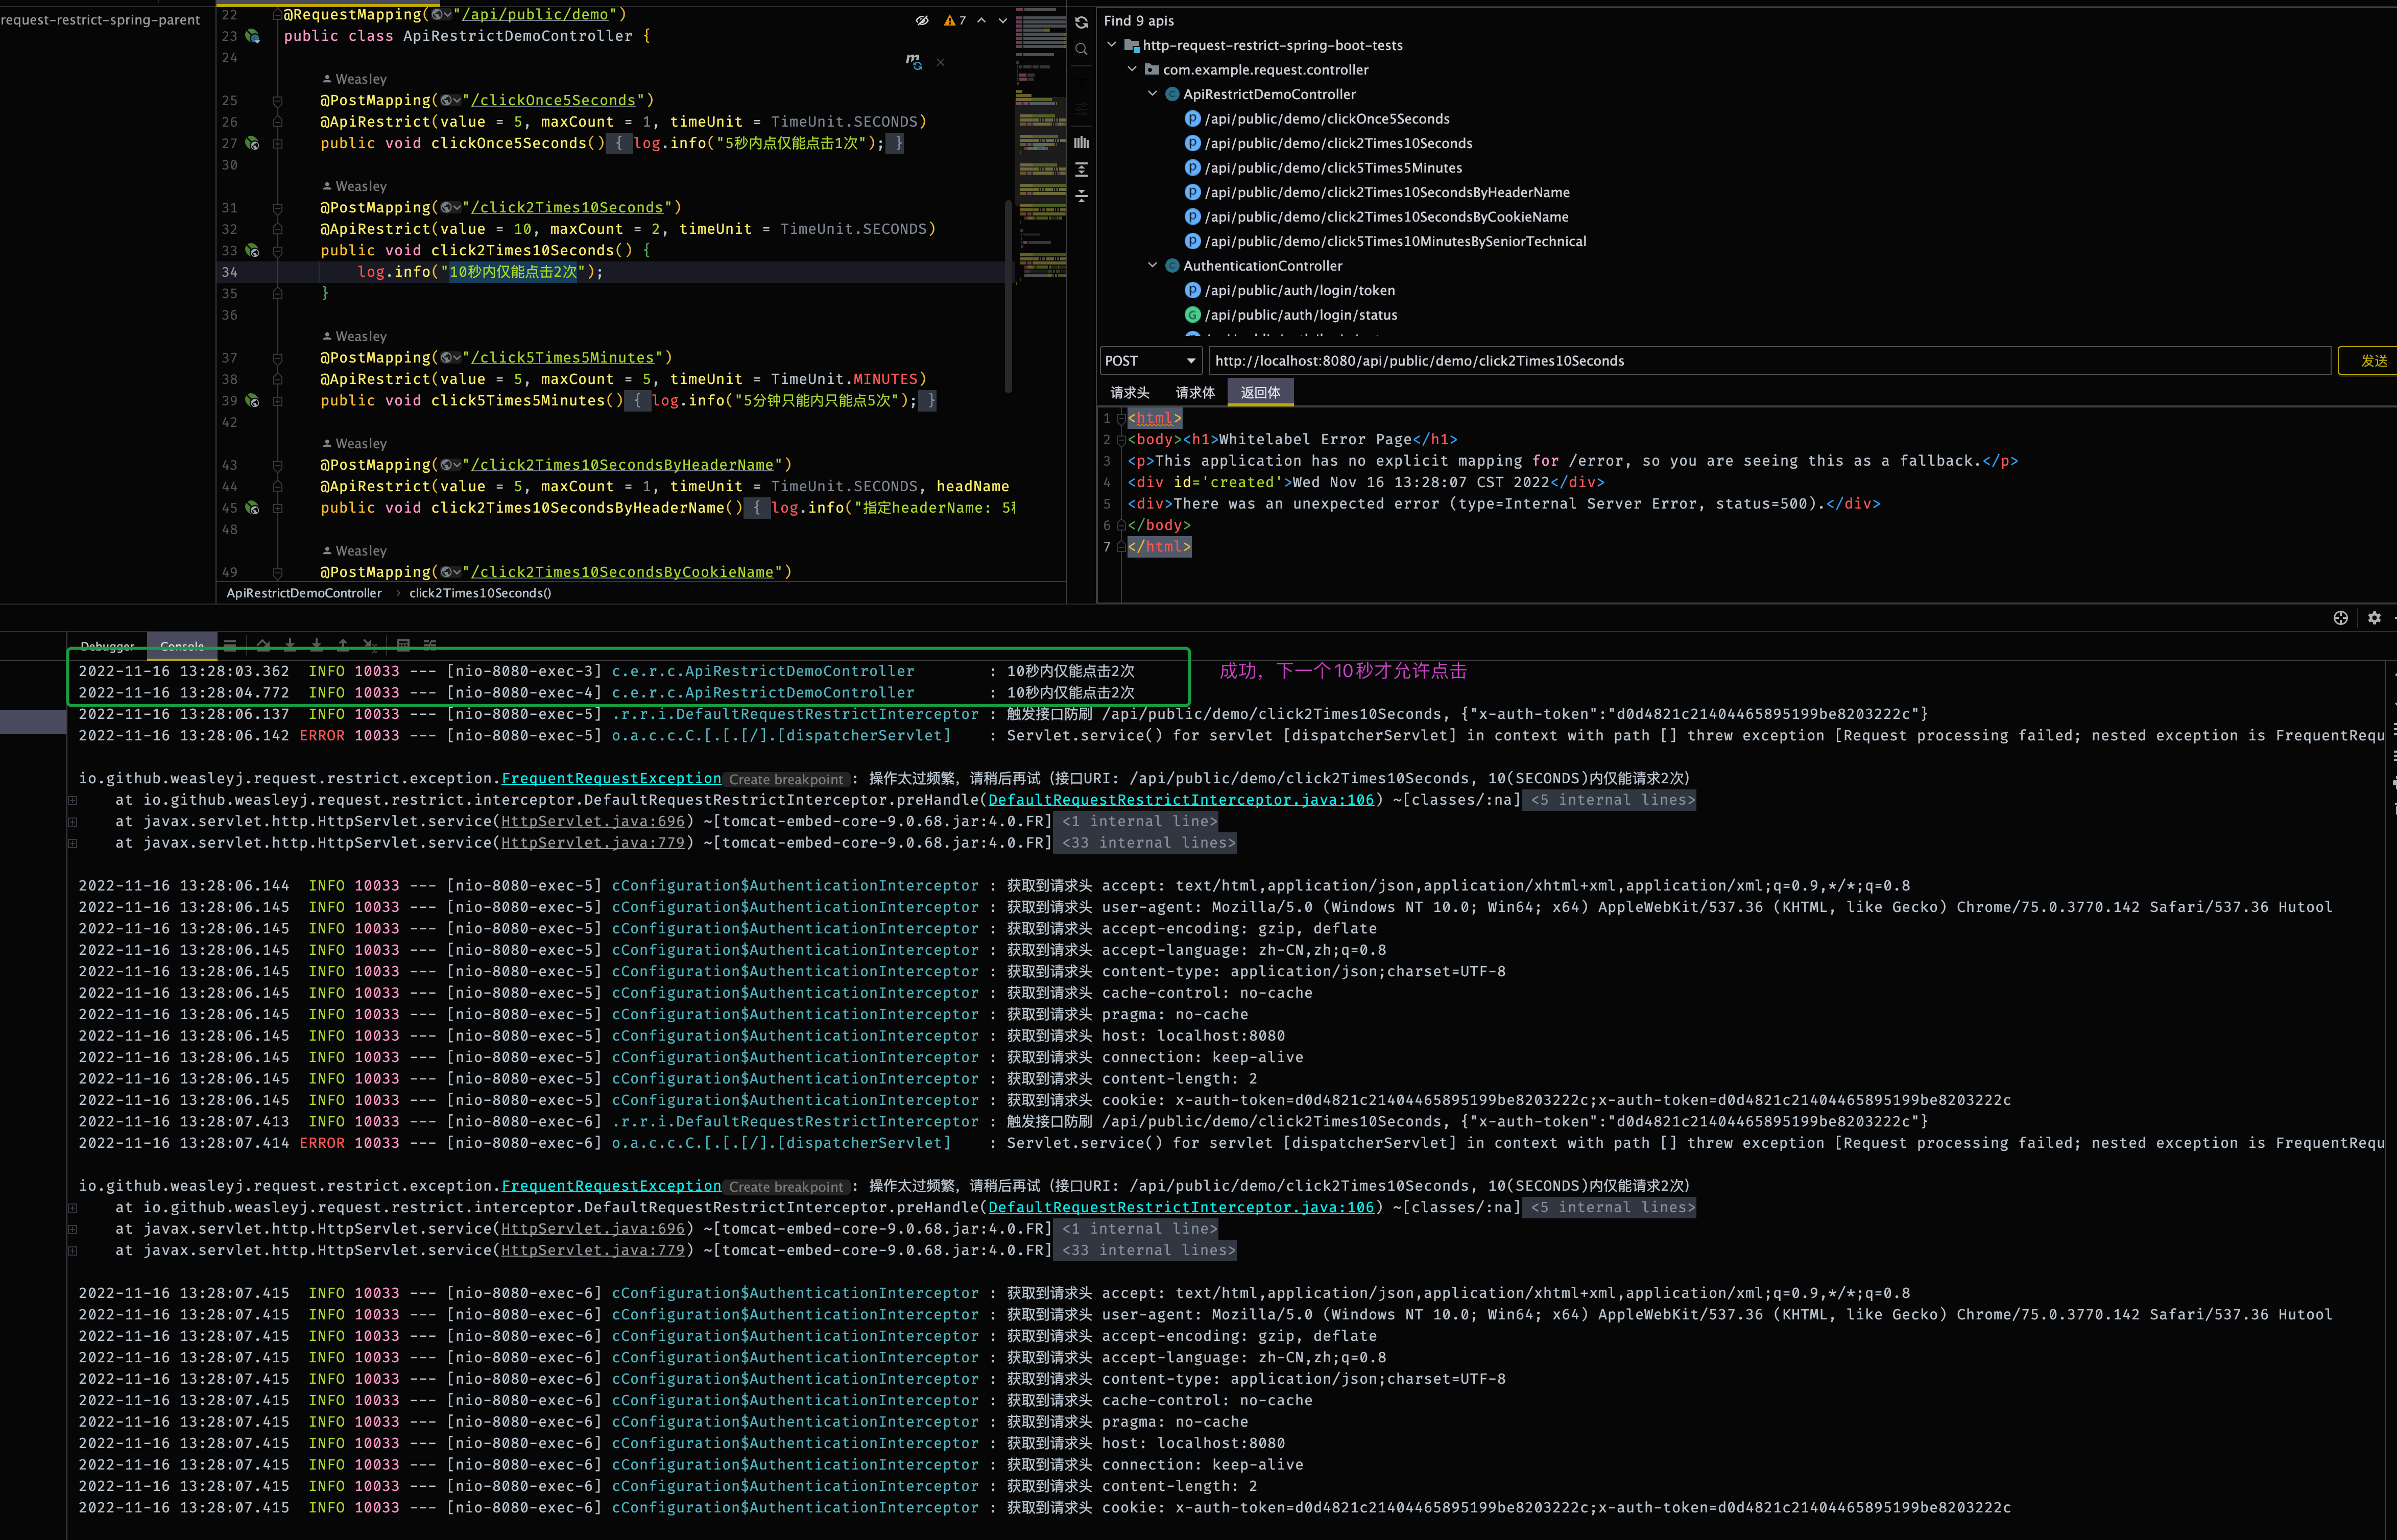Toggle reader mode eye icon in editor
The height and width of the screenshot is (1540, 2397).
[922, 20]
